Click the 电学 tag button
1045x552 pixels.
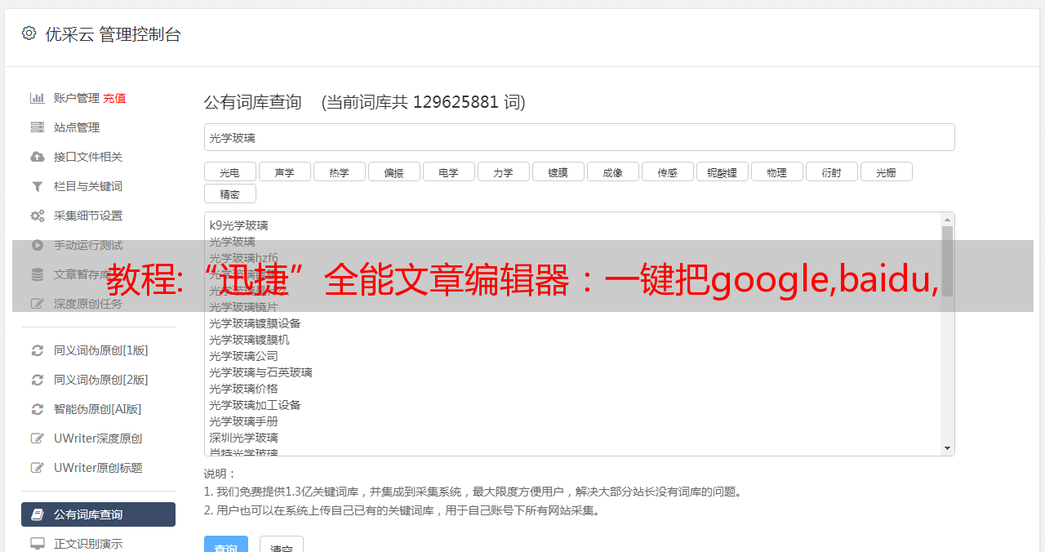[448, 171]
